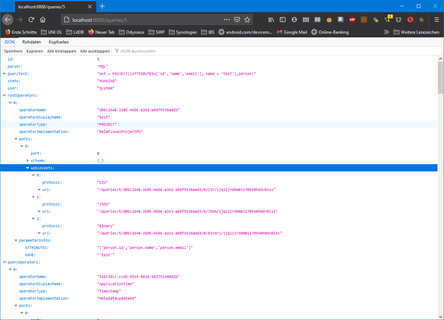The width and height of the screenshot is (444, 320).
Task: Click the Speichern button
Action: [x=13, y=51]
